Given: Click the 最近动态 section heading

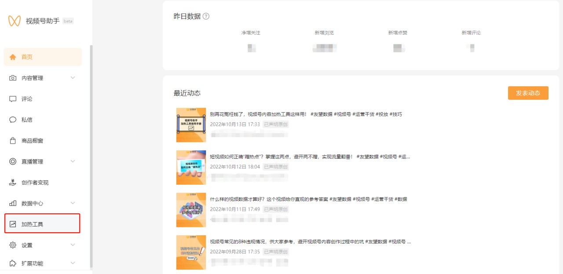Looking at the screenshot, I should [187, 93].
